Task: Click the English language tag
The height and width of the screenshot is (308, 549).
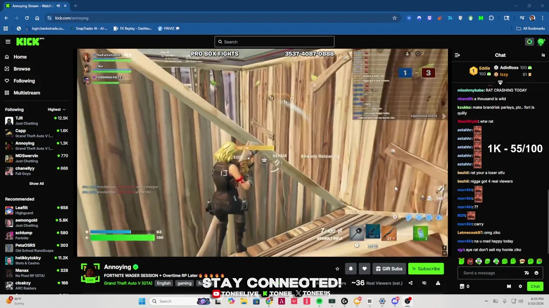Action: point(163,283)
